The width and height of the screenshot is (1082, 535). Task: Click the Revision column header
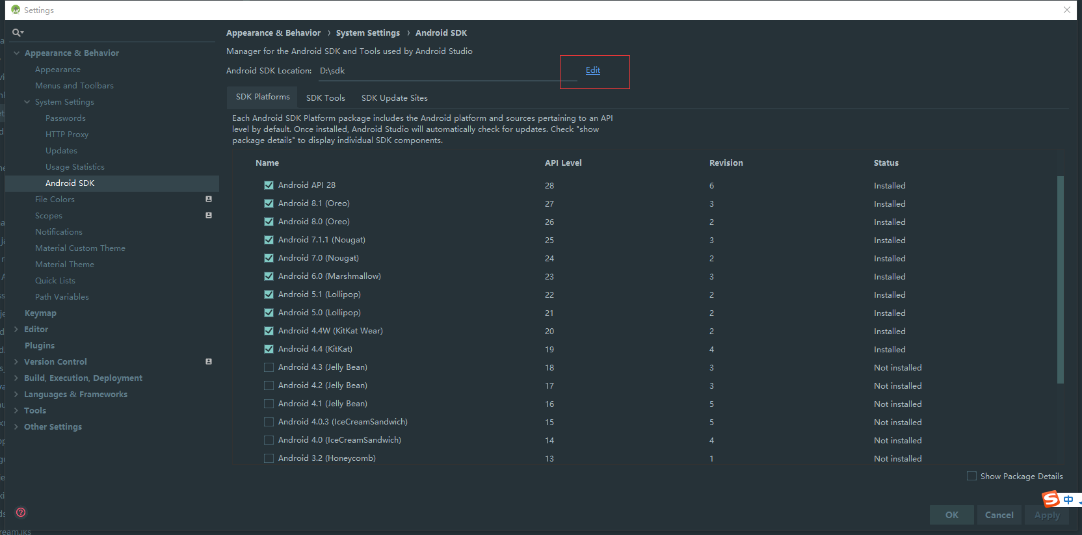point(726,163)
